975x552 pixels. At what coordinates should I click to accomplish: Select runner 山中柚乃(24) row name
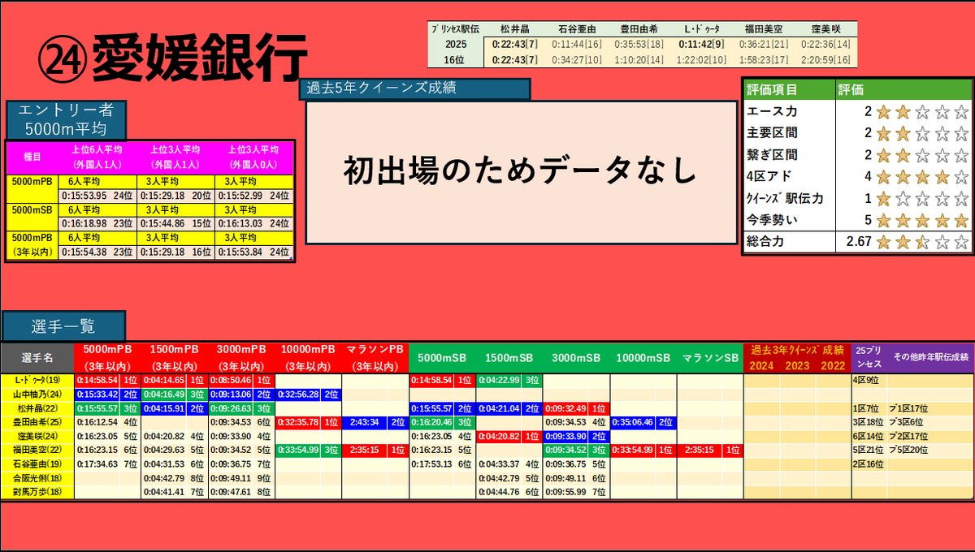point(37,395)
